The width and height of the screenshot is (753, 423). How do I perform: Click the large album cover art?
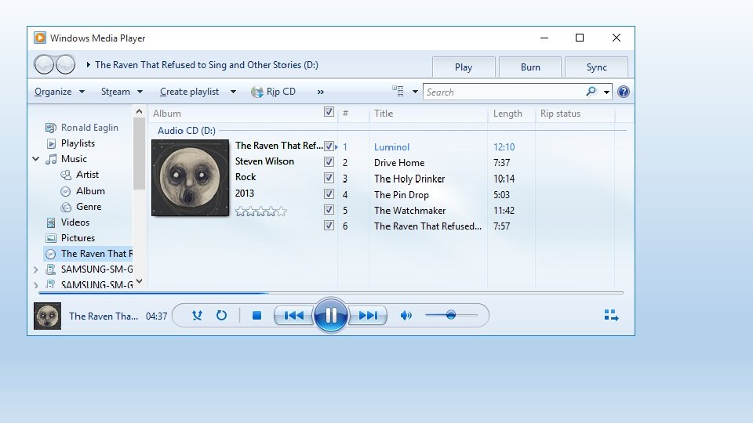[190, 178]
